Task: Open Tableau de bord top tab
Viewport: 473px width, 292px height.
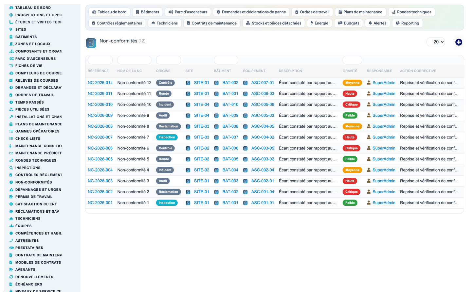Action: pos(109,12)
